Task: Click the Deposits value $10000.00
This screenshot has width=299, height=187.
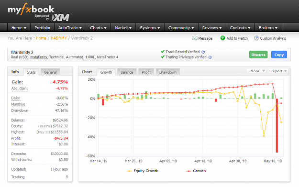Action: tap(59, 154)
